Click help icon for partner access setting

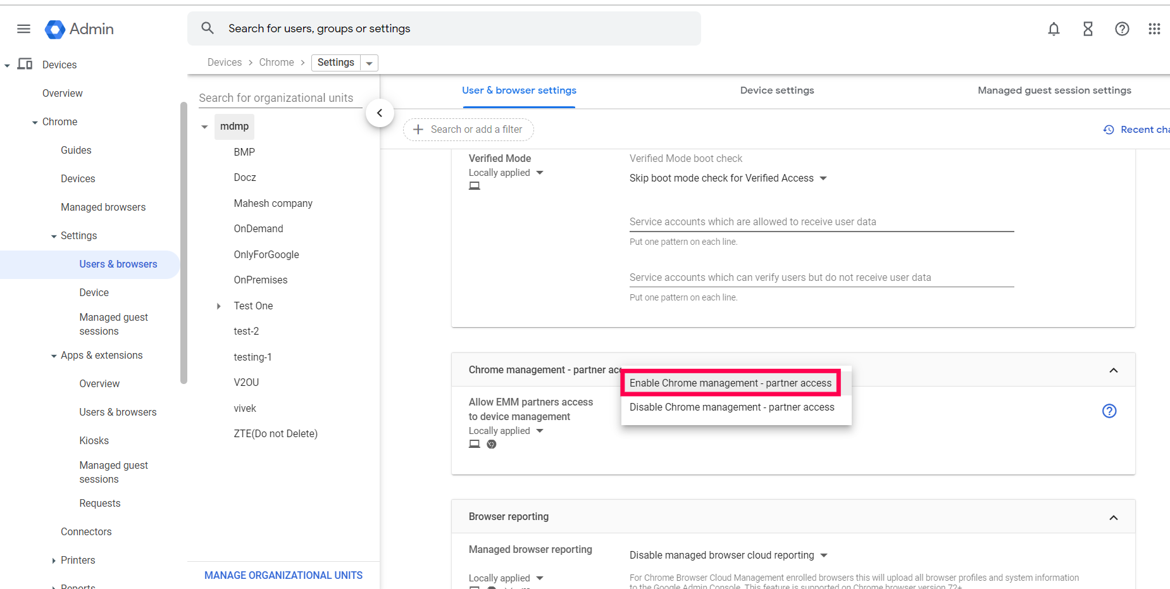(x=1109, y=411)
